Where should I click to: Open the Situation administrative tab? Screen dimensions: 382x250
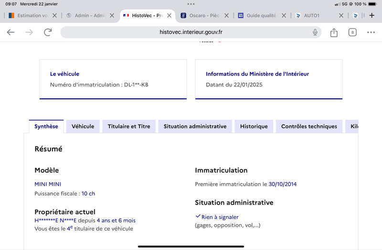(x=195, y=126)
